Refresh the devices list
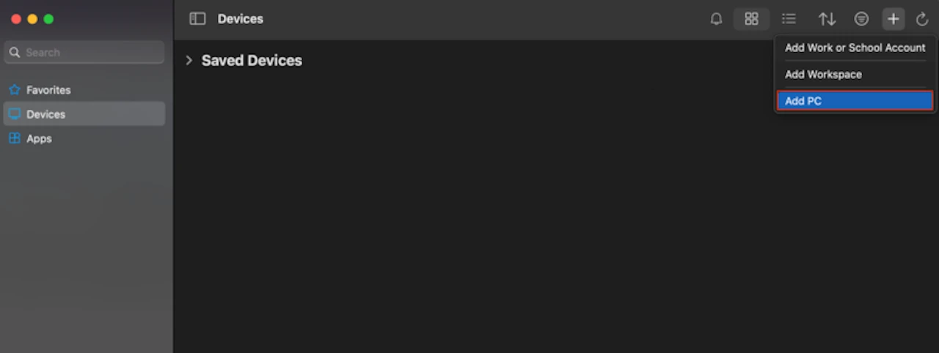The height and width of the screenshot is (353, 939). [x=922, y=19]
